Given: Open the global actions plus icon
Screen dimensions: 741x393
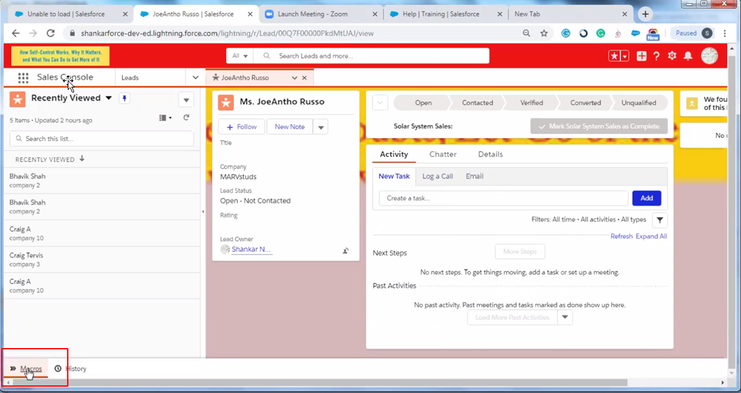Looking at the screenshot, I should (x=642, y=56).
